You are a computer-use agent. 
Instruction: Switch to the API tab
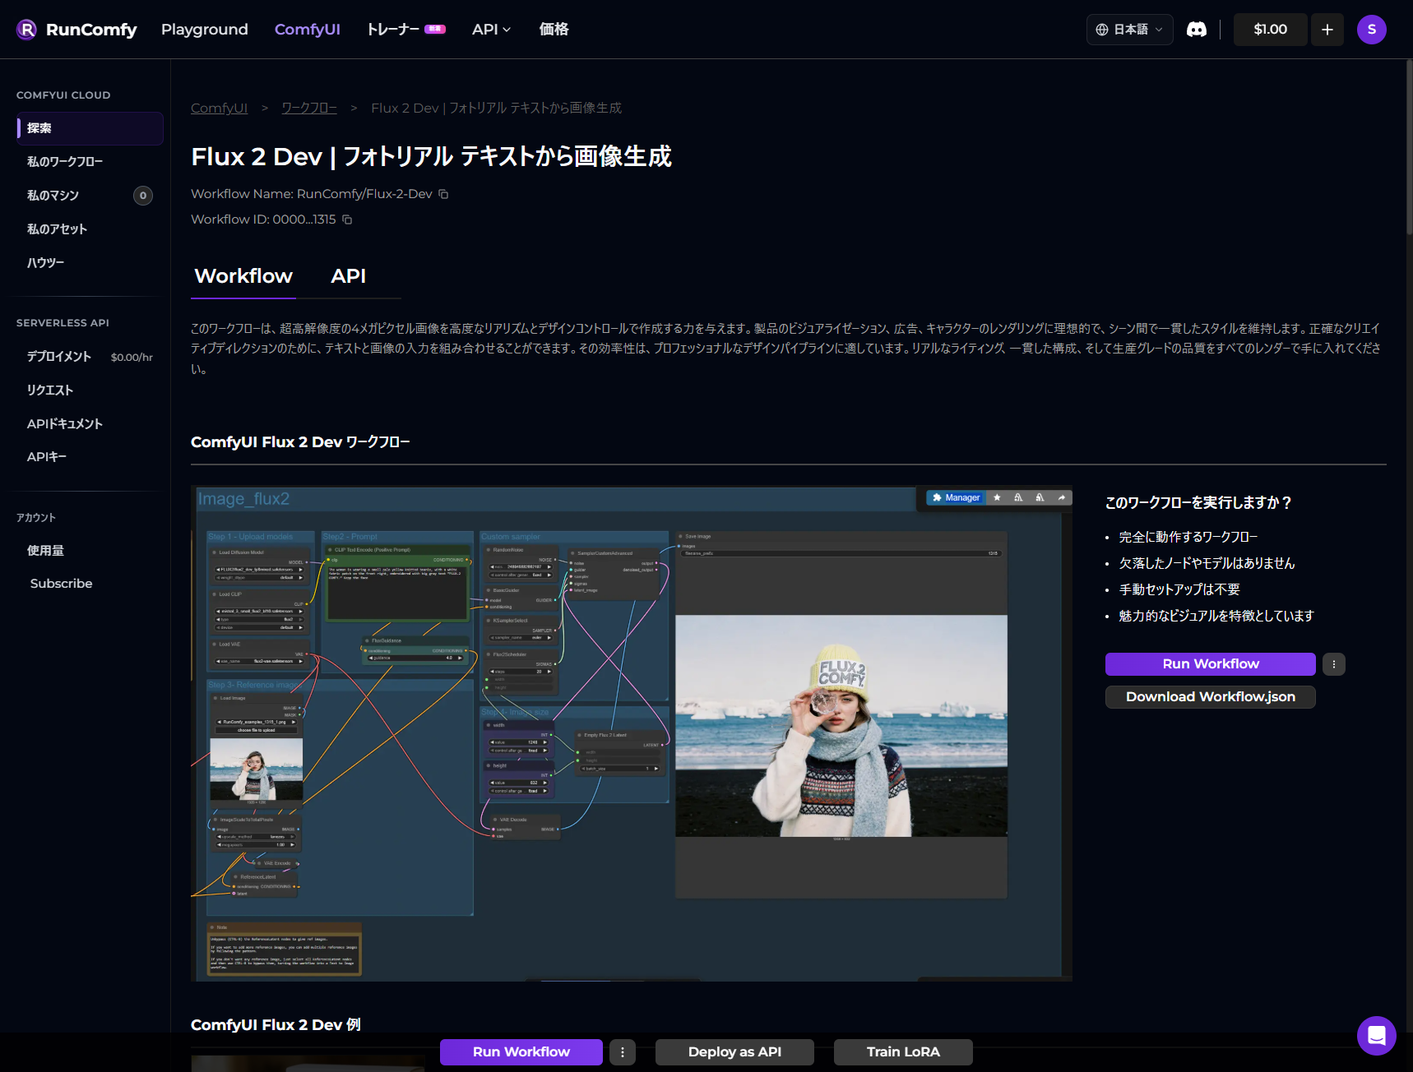tap(348, 276)
